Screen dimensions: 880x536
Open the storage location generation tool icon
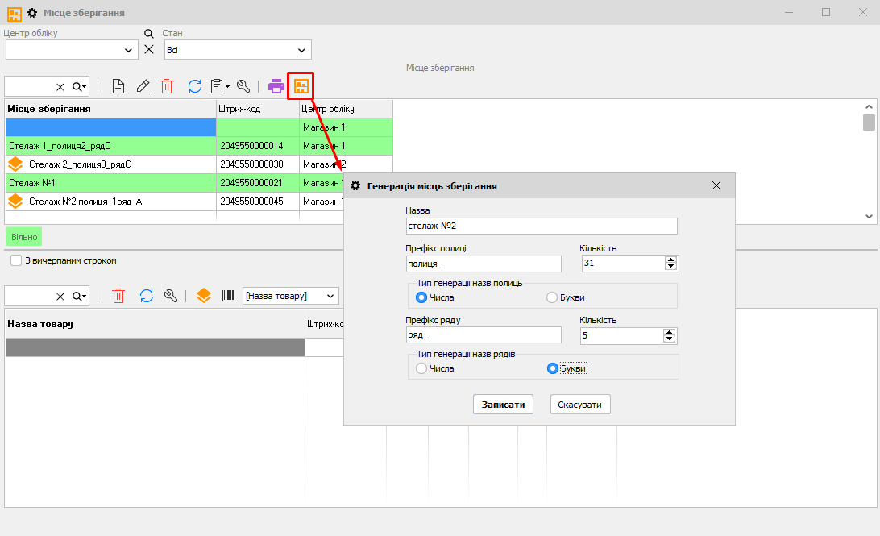click(301, 86)
